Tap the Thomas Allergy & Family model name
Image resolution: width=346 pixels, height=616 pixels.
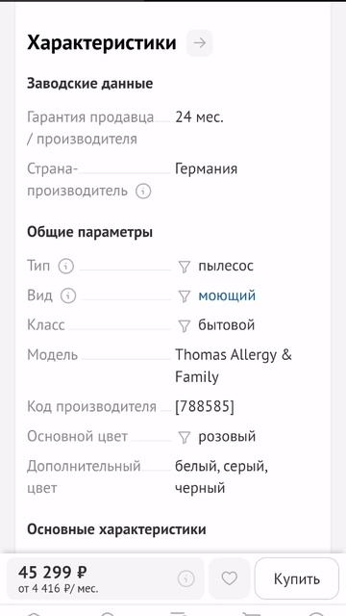pyautogui.click(x=234, y=366)
